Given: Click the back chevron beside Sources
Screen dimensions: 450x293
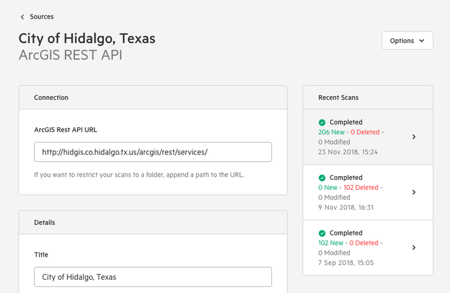Looking at the screenshot, I should (x=22, y=17).
